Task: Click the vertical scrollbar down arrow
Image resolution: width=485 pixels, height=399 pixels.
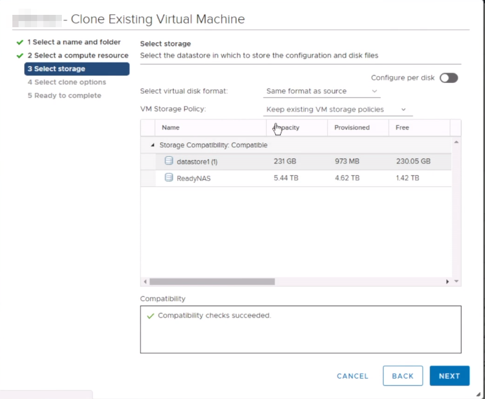Action: [x=457, y=281]
